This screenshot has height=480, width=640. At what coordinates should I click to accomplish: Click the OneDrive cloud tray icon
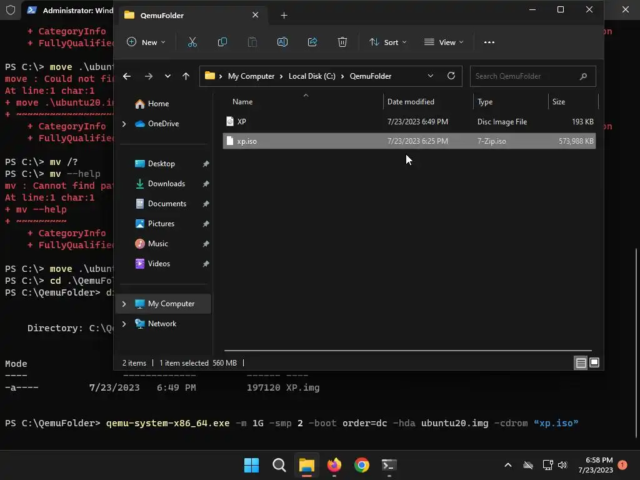(528, 465)
